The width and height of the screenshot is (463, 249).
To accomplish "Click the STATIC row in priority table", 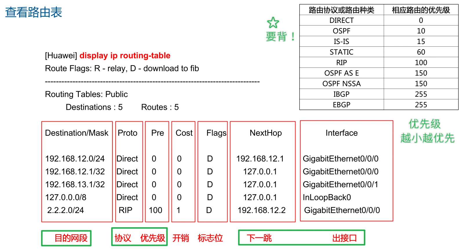I will tap(341, 52).
